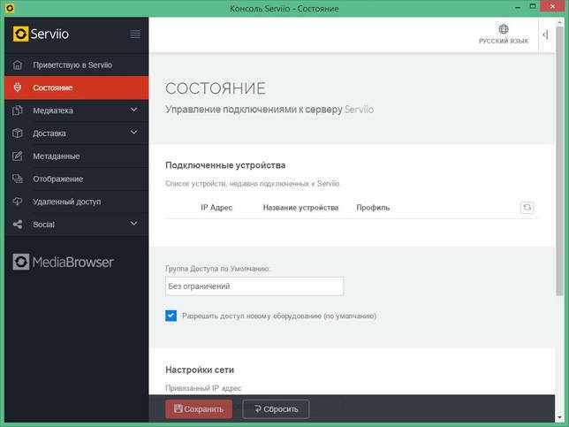Expand the Доставка submenu chevron
The image size is (569, 427).
click(133, 133)
